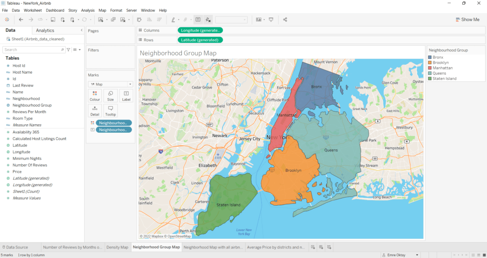Toggle the Show Me panel

point(467,20)
